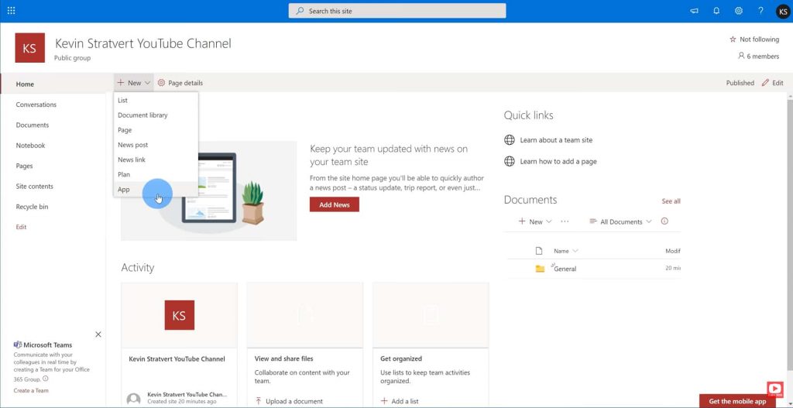Image resolution: width=793 pixels, height=408 pixels.
Task: Expand the New dropdown in Documents
Action: point(535,221)
